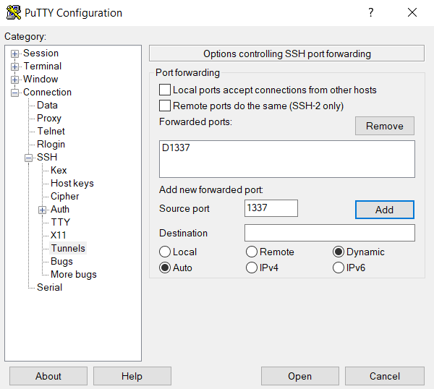Remove the selected forwarded port
Screen dimensions: 434x389
tap(384, 126)
